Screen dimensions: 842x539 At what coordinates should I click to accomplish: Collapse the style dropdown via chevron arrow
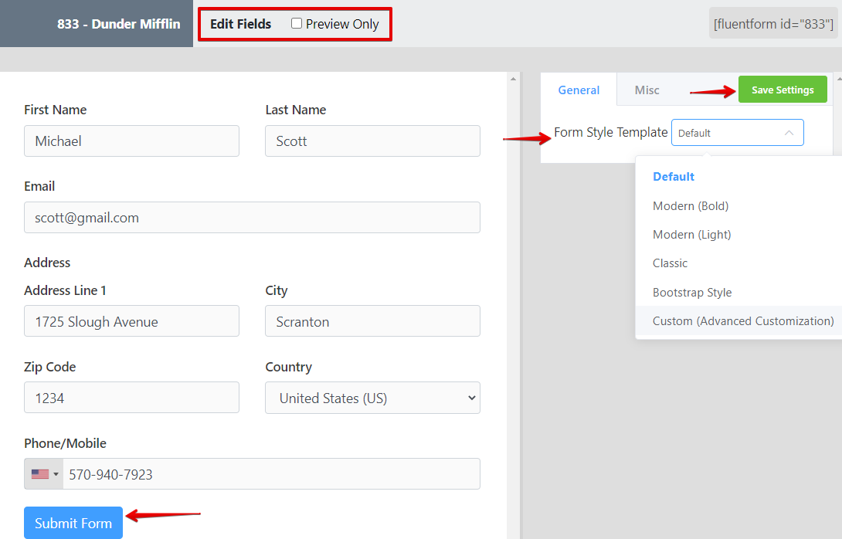(789, 133)
